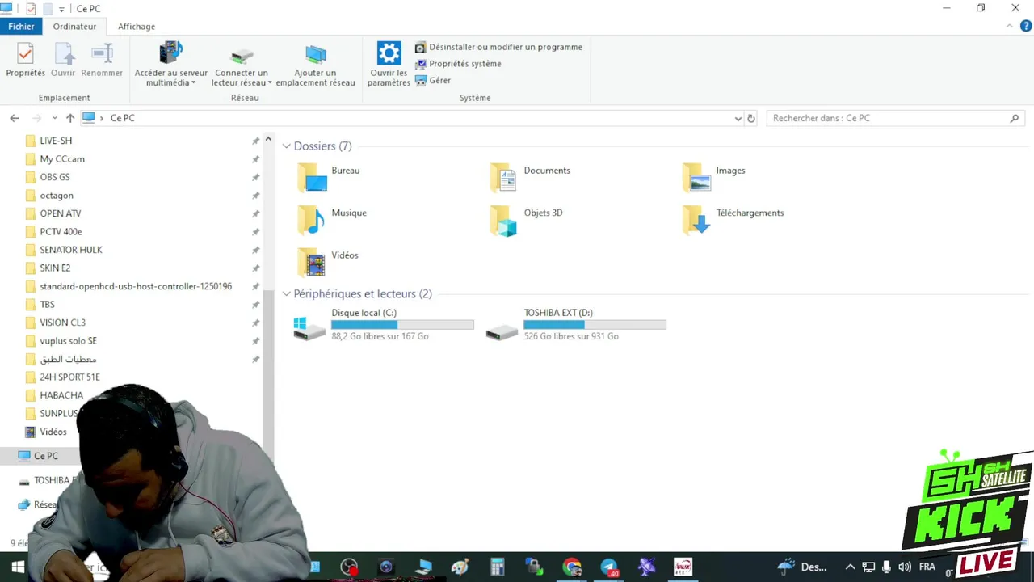Click Ajouter un emplacement réseau icon
The width and height of the screenshot is (1034, 582).
(x=315, y=54)
